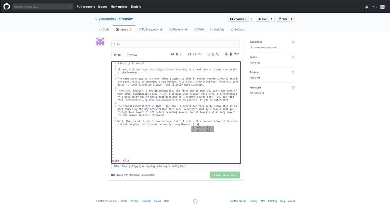Click inside the Firenvim editor text area
This screenshot has width=390, height=219.
tap(176, 113)
